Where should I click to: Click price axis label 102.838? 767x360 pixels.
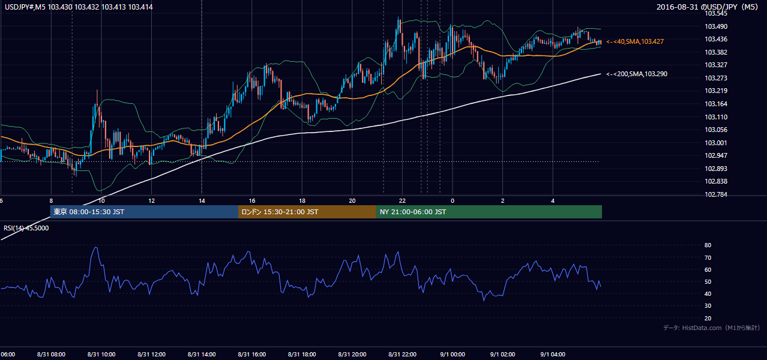click(715, 181)
